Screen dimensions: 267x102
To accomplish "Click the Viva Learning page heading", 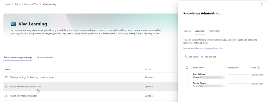I will [33, 24].
